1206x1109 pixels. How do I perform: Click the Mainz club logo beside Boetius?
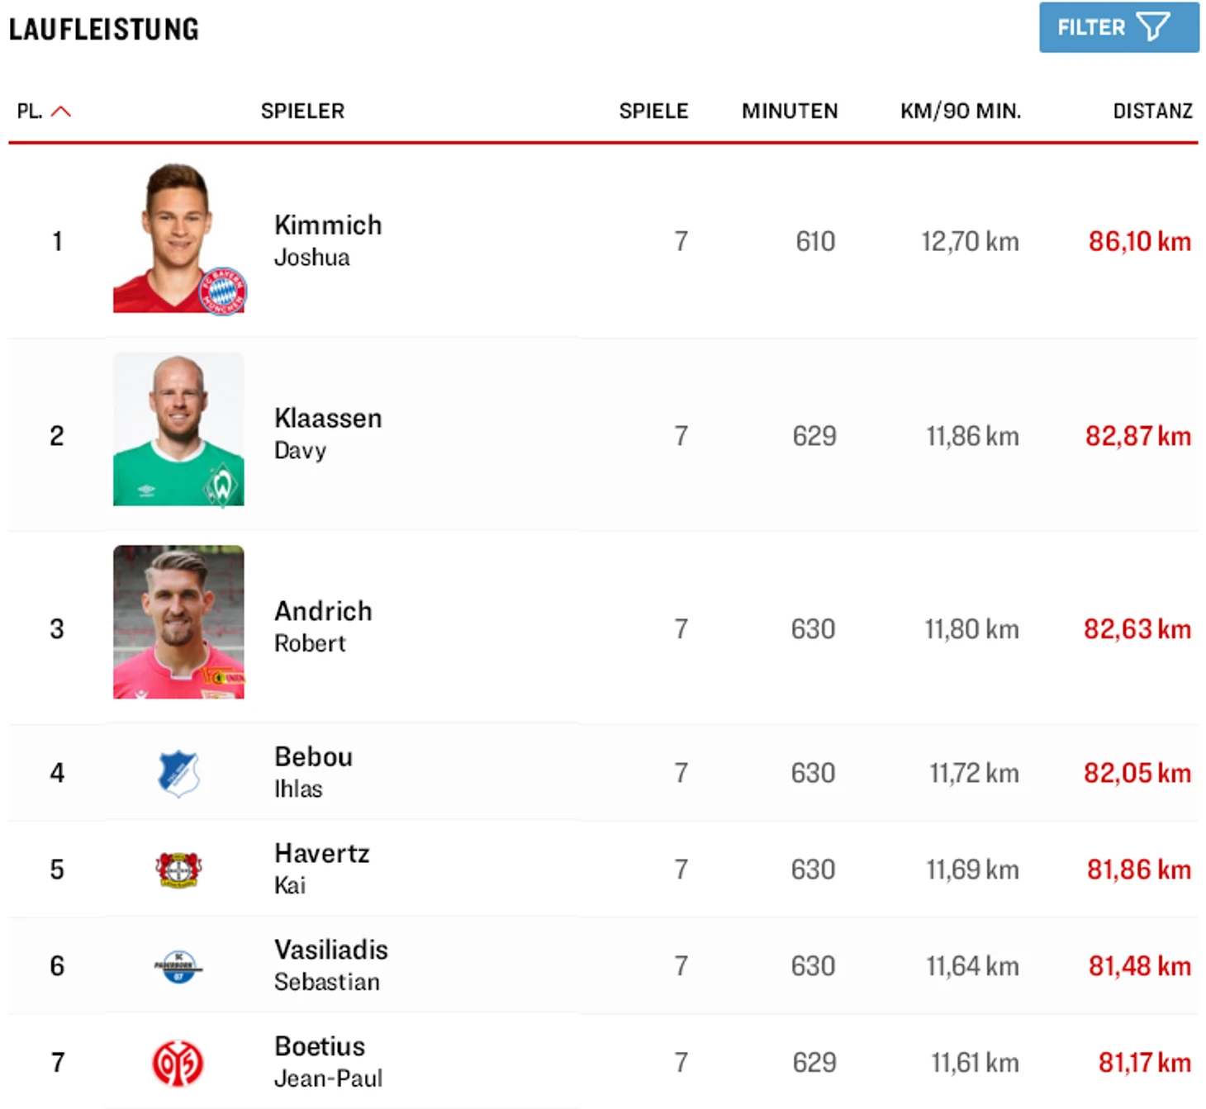point(178,1063)
